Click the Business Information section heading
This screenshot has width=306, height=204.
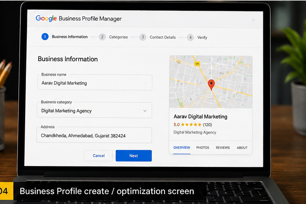68,59
